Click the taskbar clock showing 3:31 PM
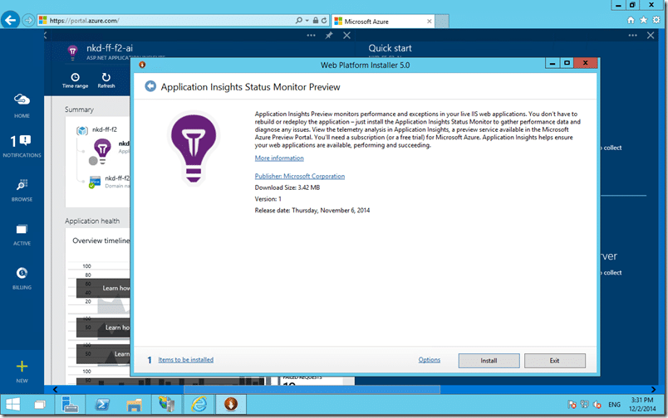Screen dimensions: 668x418 642,405
